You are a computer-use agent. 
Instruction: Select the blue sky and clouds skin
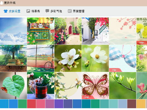coord(13,31)
